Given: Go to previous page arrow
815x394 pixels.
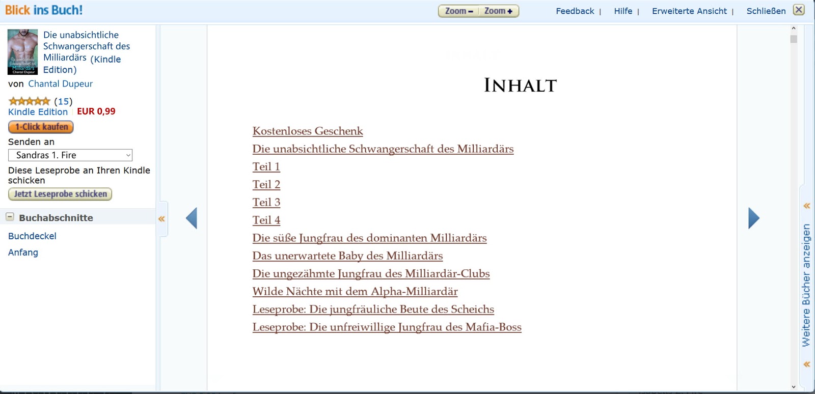Looking at the screenshot, I should (192, 218).
